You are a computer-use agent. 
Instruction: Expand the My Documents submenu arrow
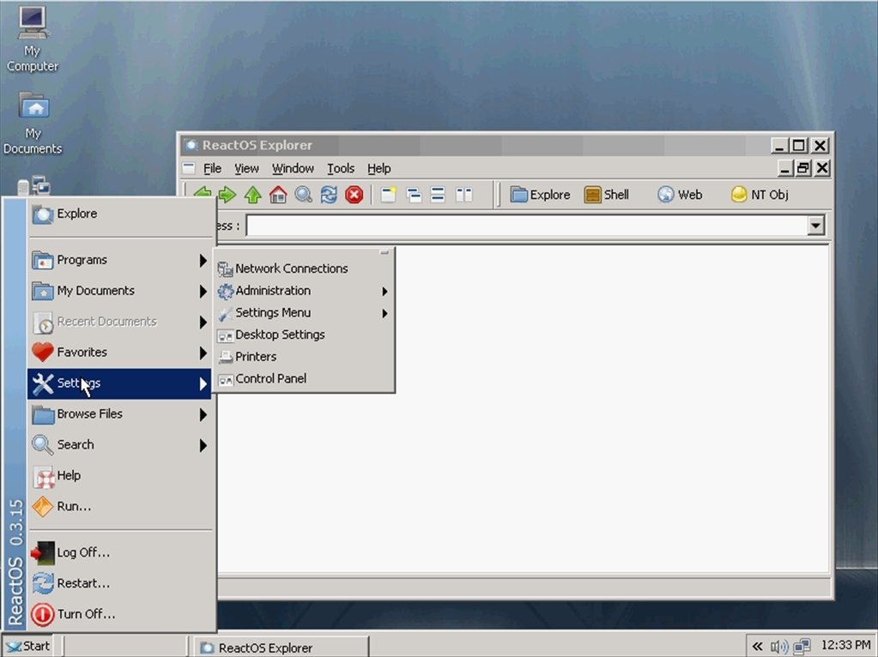pyautogui.click(x=203, y=291)
